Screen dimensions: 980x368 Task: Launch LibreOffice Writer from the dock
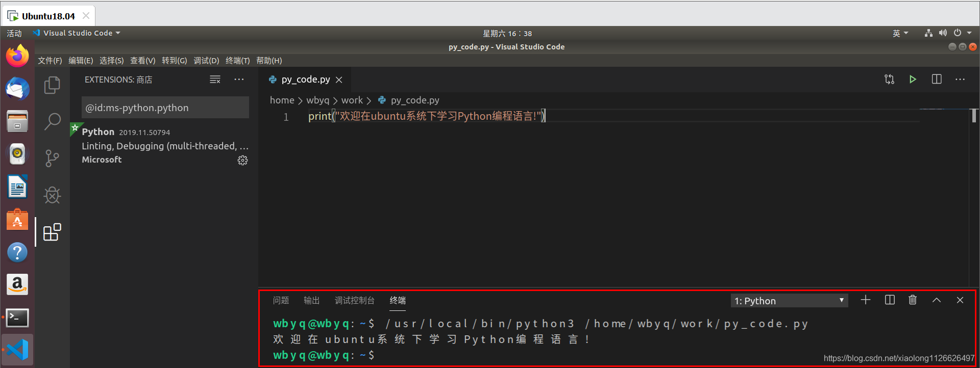pos(17,187)
